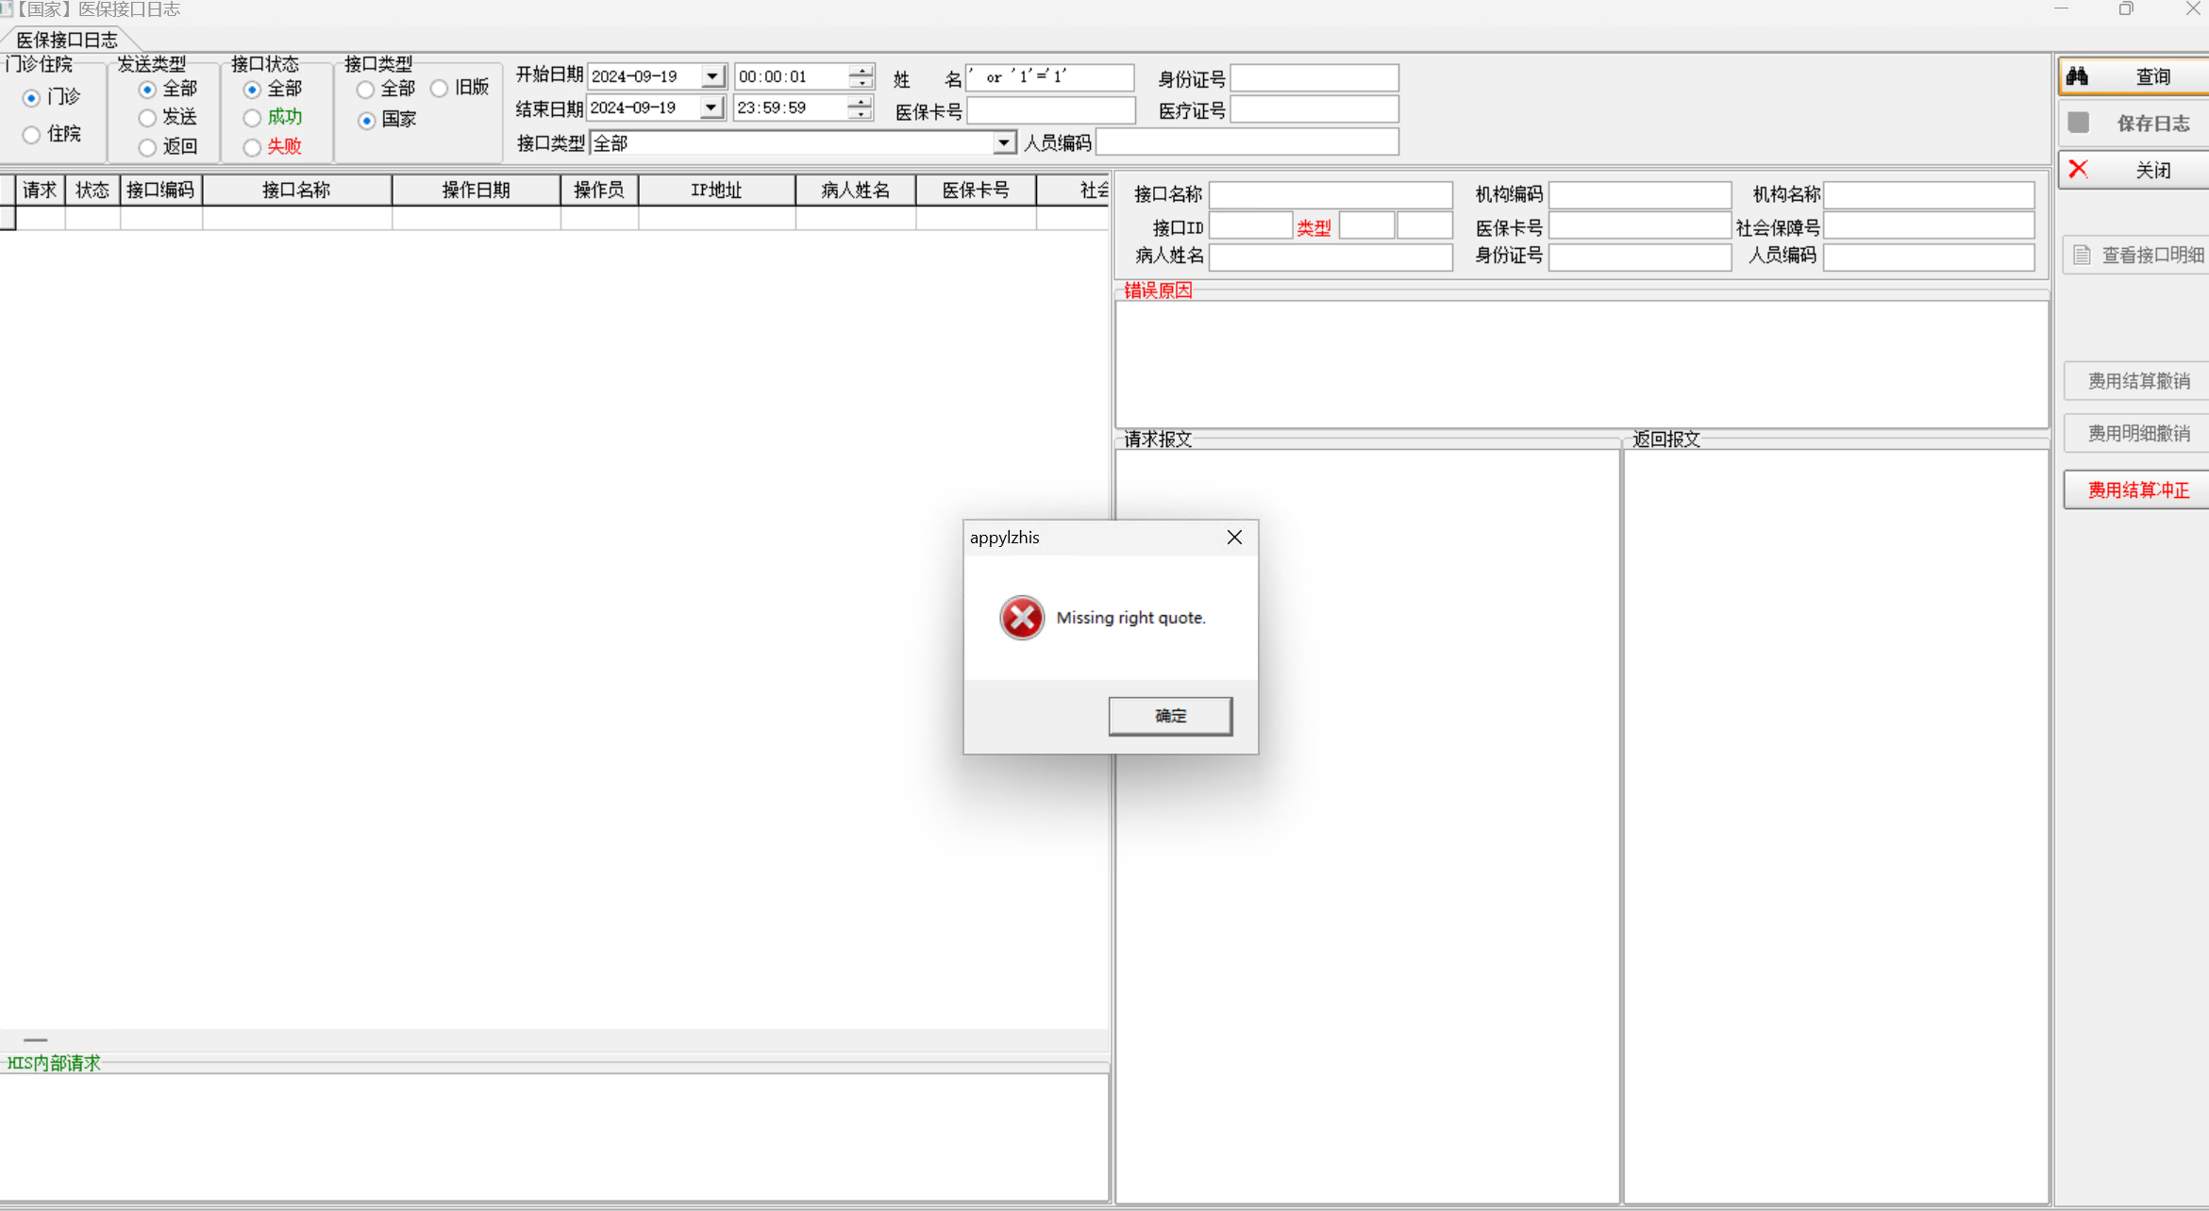Click the save log disk icon
Screen dimensions: 2209x1211
[2078, 123]
